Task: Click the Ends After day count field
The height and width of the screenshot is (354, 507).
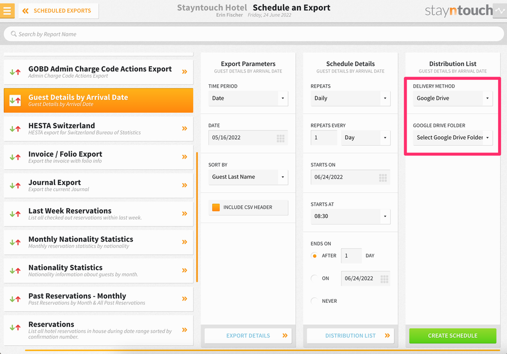Action: pos(351,256)
